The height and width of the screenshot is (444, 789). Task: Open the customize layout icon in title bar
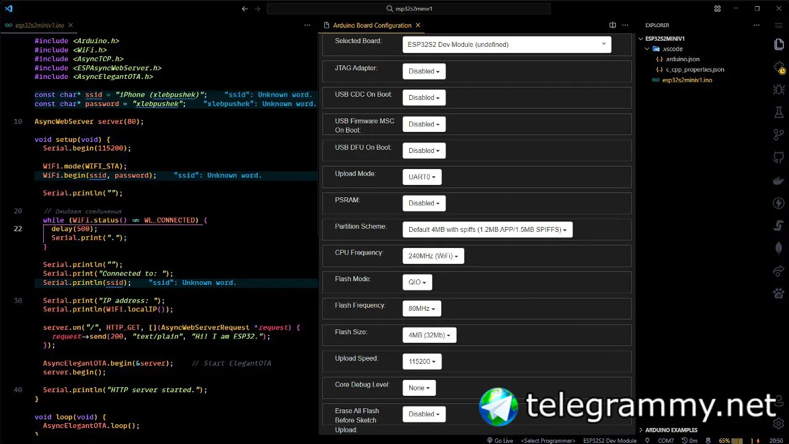pos(717,9)
